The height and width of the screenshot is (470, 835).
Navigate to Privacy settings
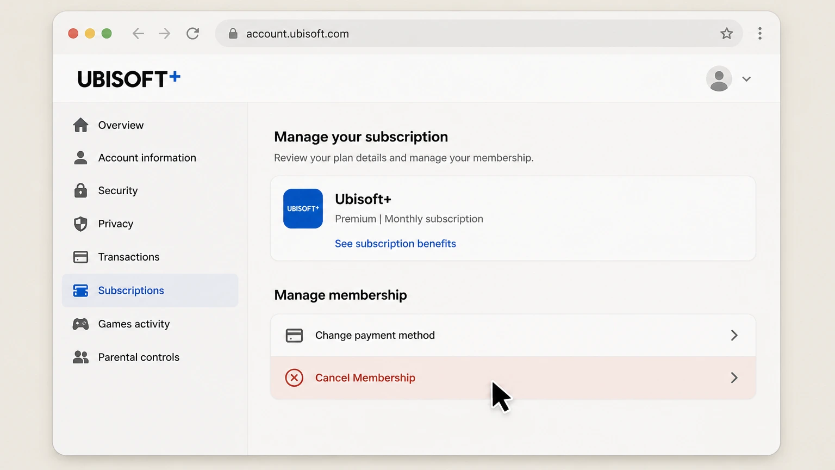150,224
